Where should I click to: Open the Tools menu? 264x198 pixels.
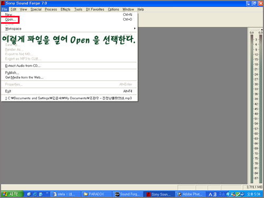coord(78,10)
